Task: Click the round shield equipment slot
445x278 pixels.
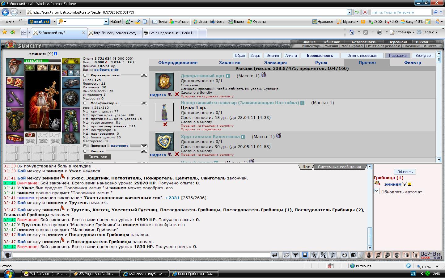Action: click(71, 98)
